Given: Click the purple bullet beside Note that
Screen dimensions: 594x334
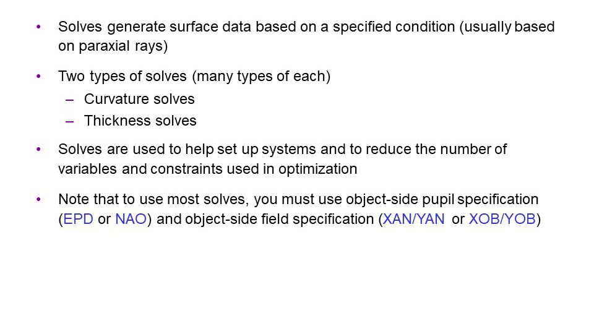Looking at the screenshot, I should pyautogui.click(x=38, y=199).
